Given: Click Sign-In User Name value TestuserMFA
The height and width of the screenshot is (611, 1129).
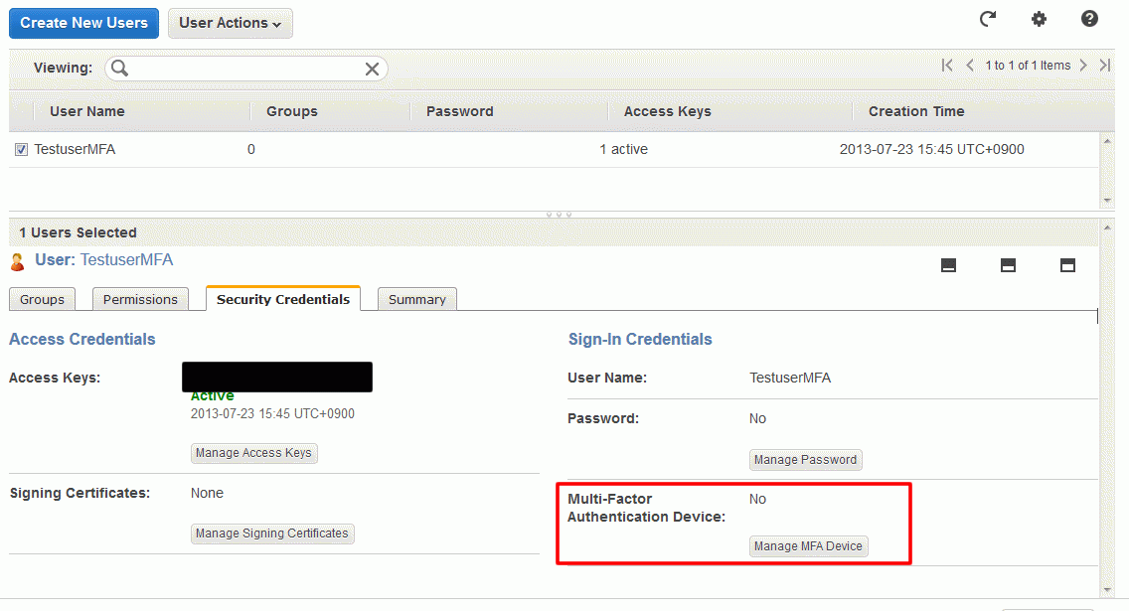Looking at the screenshot, I should click(x=790, y=378).
